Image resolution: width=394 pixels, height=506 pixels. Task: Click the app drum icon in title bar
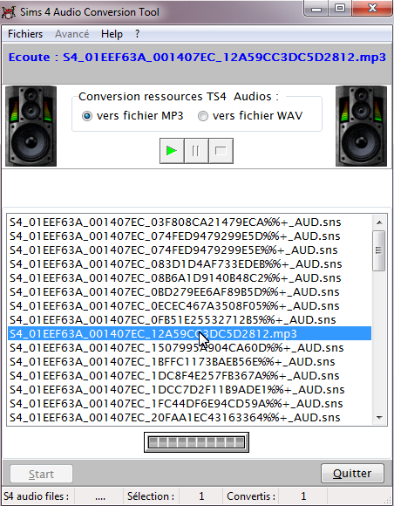point(8,12)
